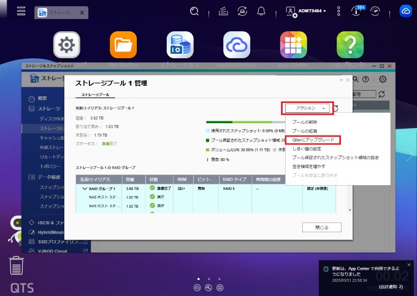The image size is (417, 296).
Task: Choose 空き領域を増やす from action menu
Action: [x=308, y=166]
